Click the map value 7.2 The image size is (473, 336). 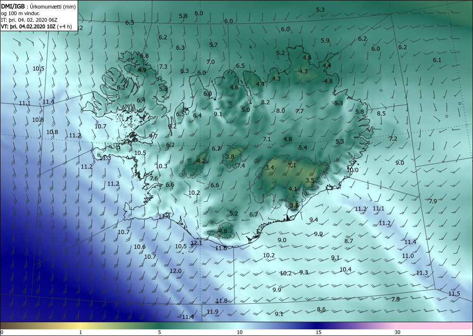[393, 139]
